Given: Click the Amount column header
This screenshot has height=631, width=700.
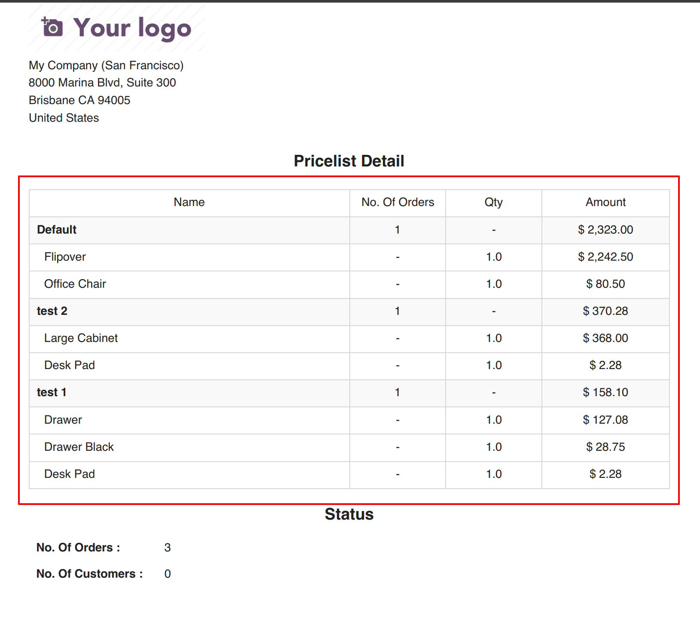Looking at the screenshot, I should tap(605, 202).
